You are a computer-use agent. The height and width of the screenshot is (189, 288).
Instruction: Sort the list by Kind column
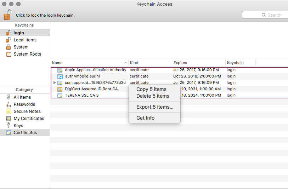pyautogui.click(x=150, y=63)
